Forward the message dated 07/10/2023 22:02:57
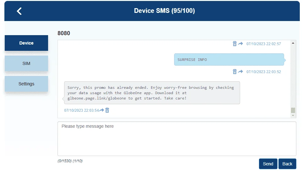The height and width of the screenshot is (177, 302). 240,44
